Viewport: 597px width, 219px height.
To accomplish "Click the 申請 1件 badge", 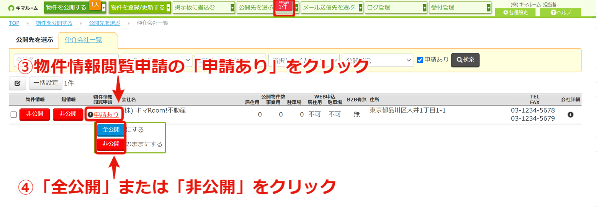I will coord(283,5).
